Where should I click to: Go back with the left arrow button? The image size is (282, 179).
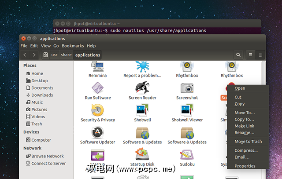[25, 55]
